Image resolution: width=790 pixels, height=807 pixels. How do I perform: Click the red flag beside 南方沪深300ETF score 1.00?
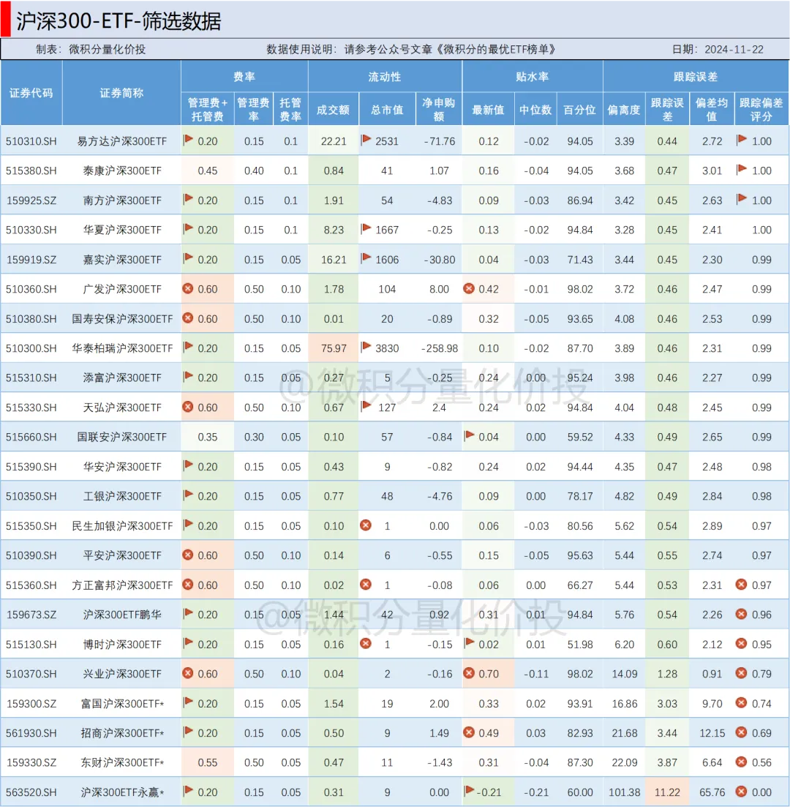[x=742, y=199]
